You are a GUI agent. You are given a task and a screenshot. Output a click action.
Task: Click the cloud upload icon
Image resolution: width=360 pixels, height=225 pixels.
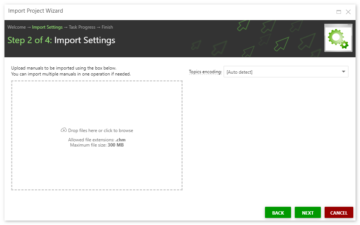pyautogui.click(x=64, y=130)
